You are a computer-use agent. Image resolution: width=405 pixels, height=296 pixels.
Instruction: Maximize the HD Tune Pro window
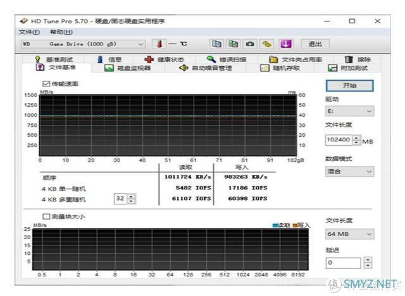352,21
